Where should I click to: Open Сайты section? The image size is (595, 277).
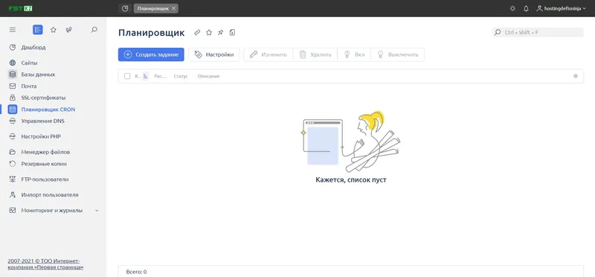pyautogui.click(x=29, y=63)
